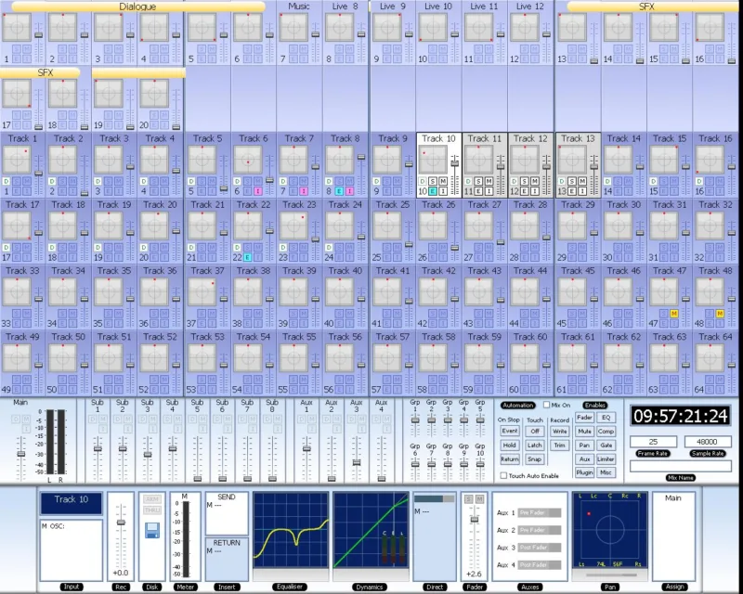743x594 pixels.
Task: Toggle the yellow Mute button on Track 48
Action: coord(720,314)
